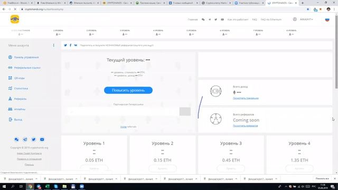Click the view transactions link under Всего доход
Image resolution: width=338 pixels, height=190 pixels.
(x=246, y=98)
